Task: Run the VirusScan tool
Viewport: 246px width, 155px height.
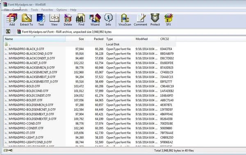Action: 125,20
